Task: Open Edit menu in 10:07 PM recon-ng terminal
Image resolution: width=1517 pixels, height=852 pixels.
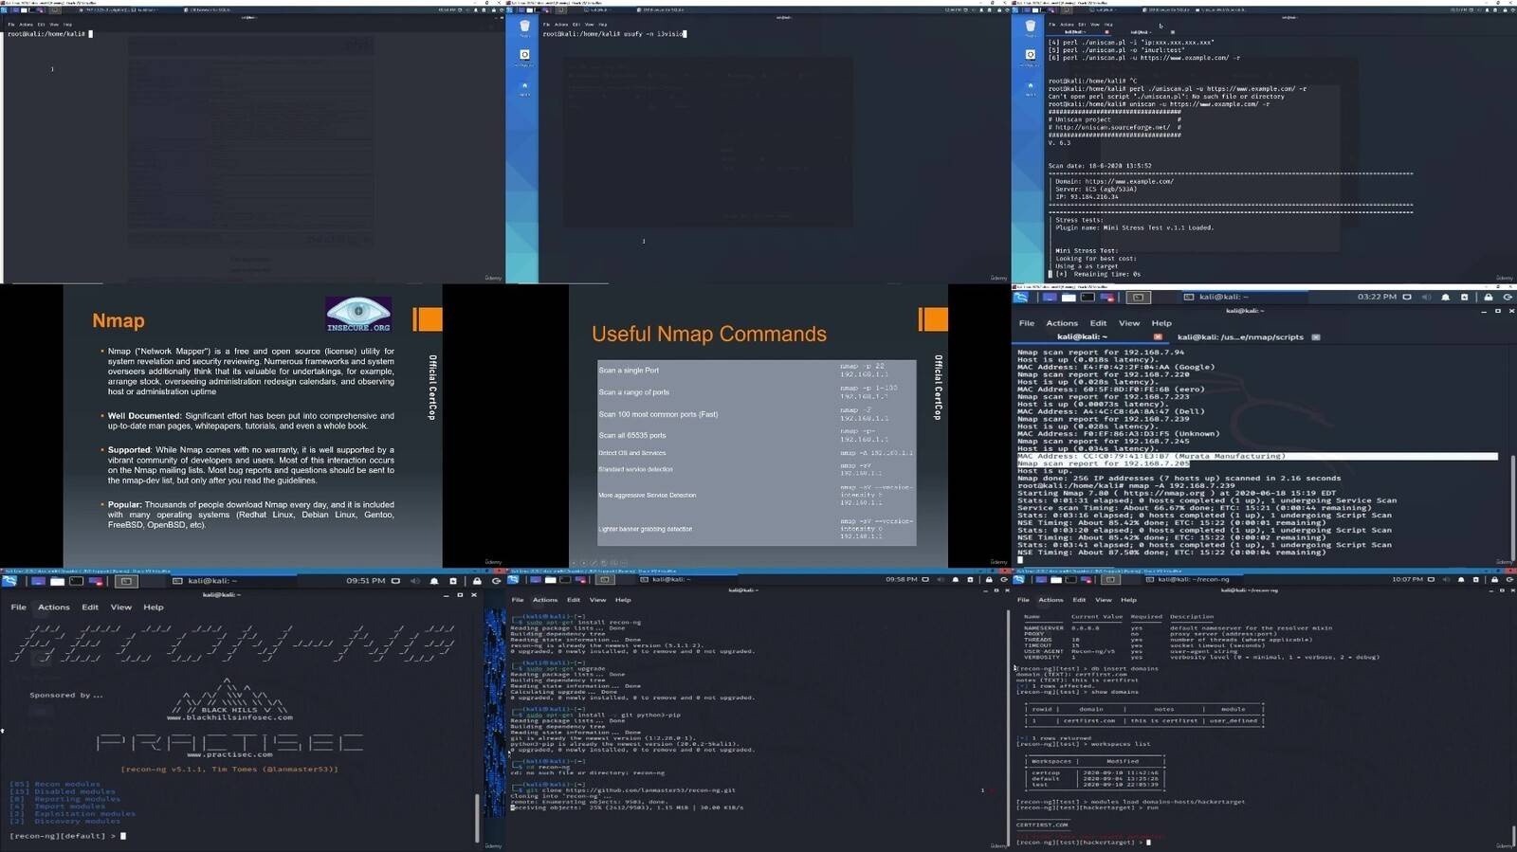Action: pos(1079,600)
